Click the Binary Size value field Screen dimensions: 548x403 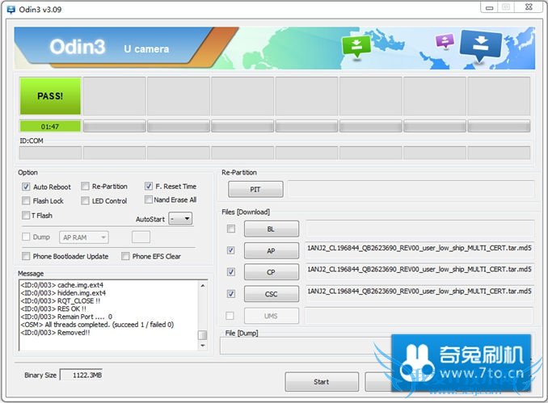[81, 375]
